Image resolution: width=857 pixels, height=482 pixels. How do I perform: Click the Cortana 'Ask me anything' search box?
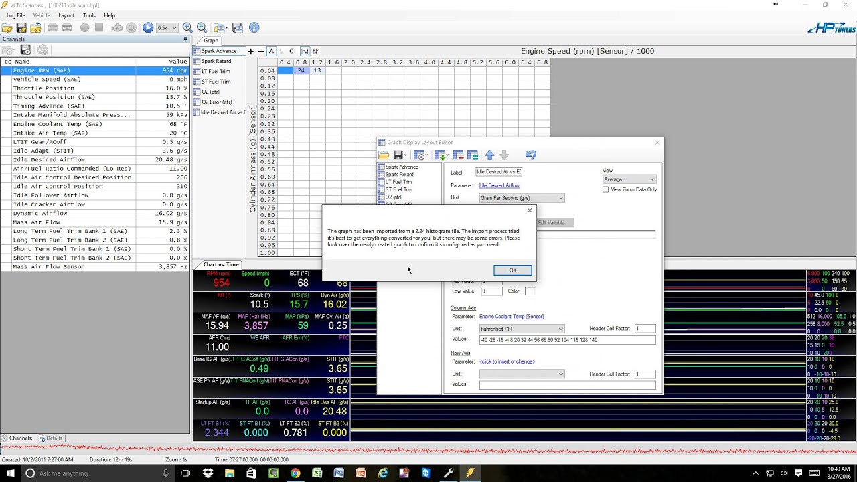point(97,473)
